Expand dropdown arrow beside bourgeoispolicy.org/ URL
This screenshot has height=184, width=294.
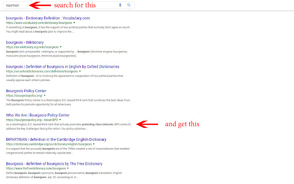tap(45, 96)
